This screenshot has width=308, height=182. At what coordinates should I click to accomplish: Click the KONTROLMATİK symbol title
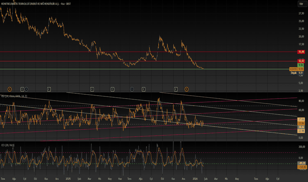coord(30,4)
